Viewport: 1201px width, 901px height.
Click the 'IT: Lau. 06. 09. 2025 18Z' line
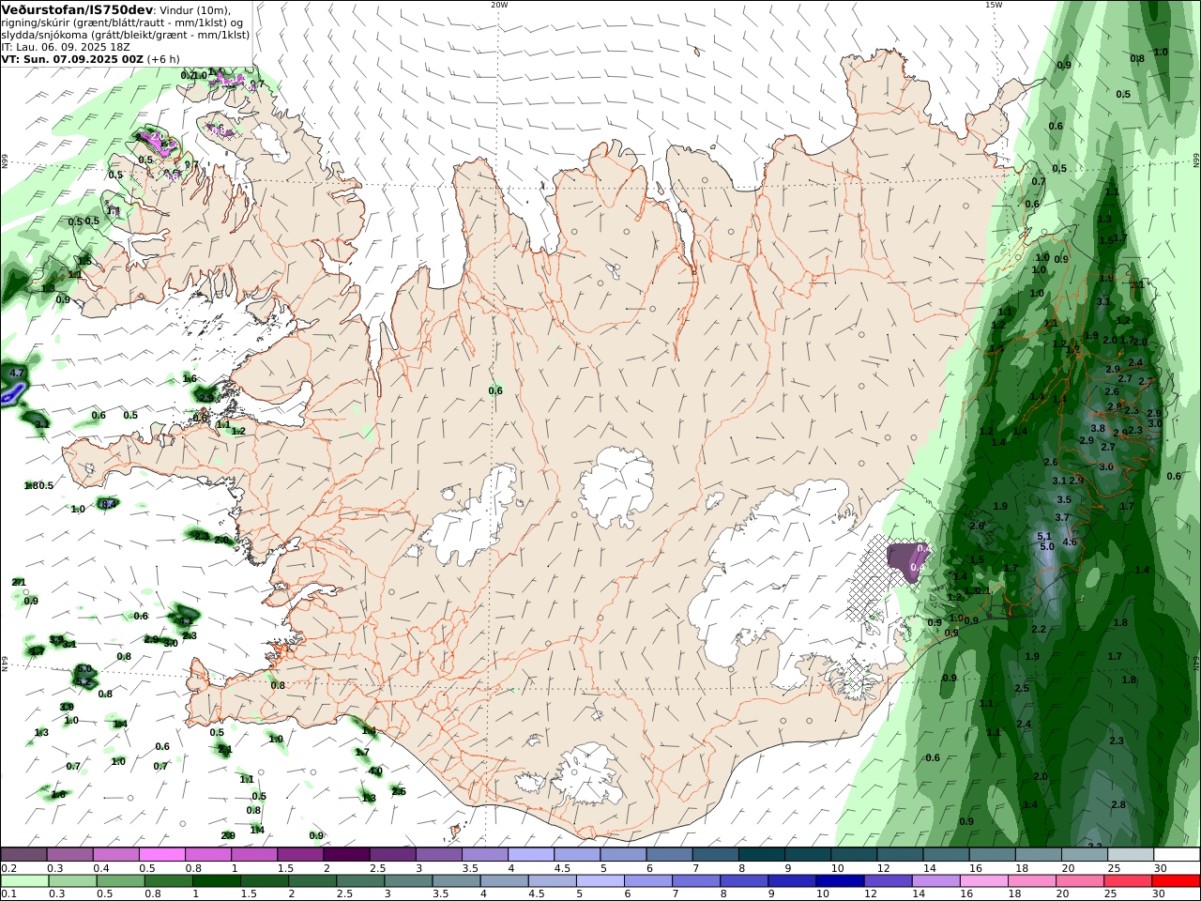click(66, 46)
